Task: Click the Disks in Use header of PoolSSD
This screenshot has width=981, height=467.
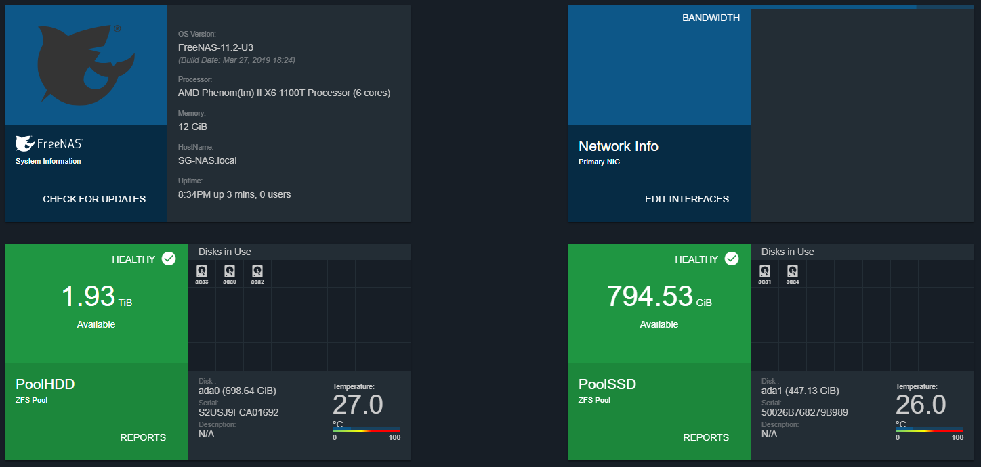Action: coord(788,252)
